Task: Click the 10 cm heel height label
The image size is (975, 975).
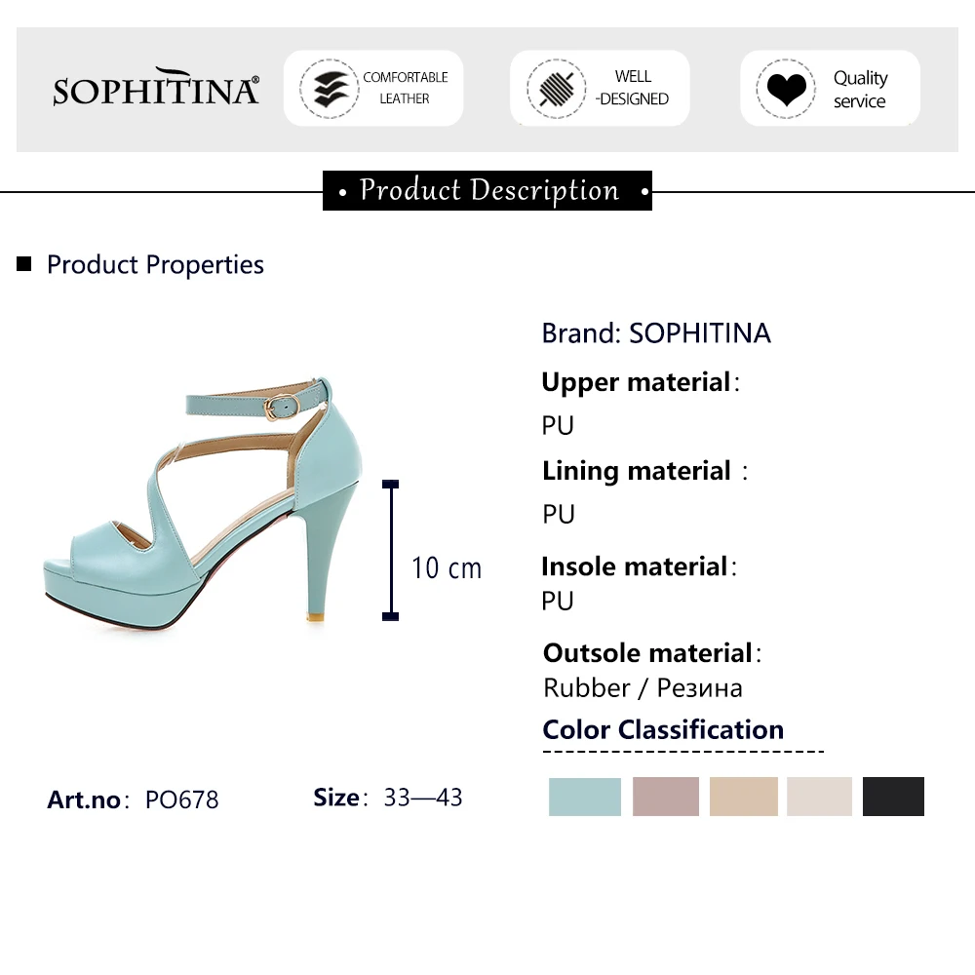Action: [x=447, y=567]
